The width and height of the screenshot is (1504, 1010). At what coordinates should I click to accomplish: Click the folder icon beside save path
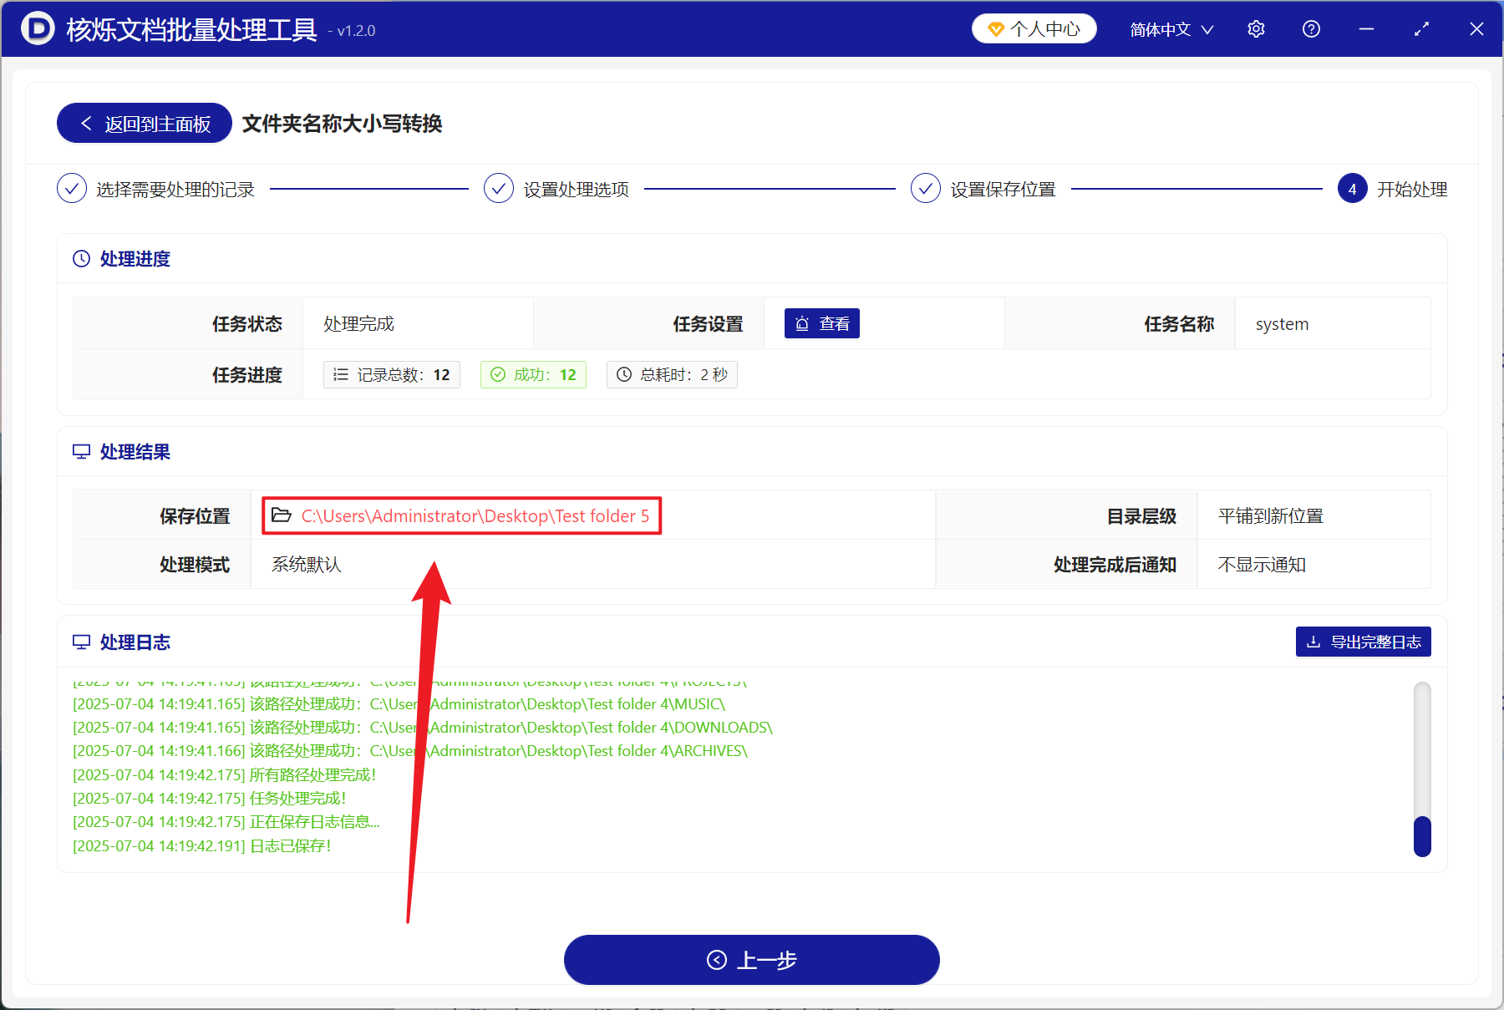tap(282, 515)
